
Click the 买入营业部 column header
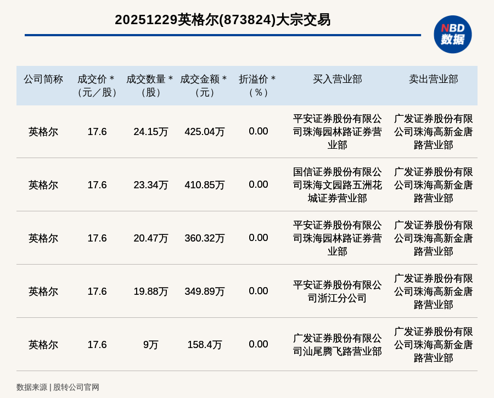tap(337, 79)
